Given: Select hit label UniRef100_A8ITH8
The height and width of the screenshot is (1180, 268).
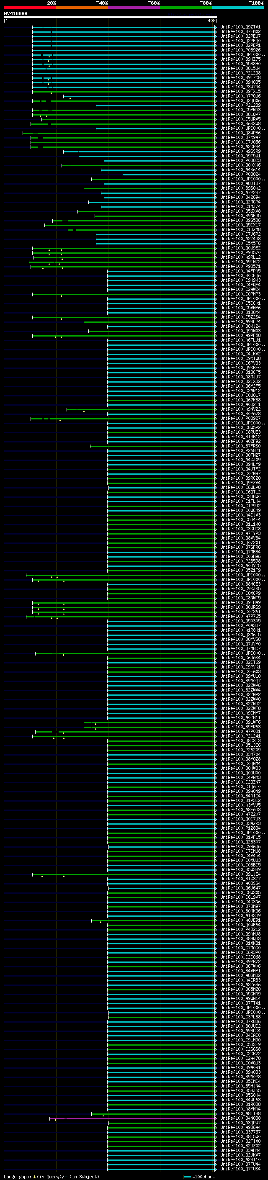Looking at the screenshot, I should click(240, 1113).
